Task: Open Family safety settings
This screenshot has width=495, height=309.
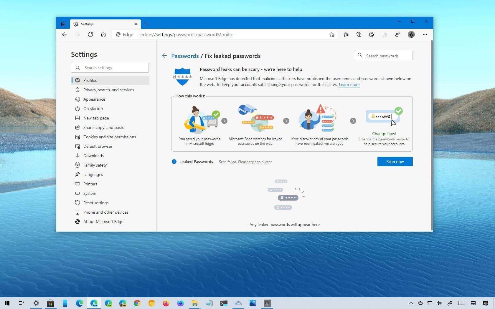Action: coord(110,165)
